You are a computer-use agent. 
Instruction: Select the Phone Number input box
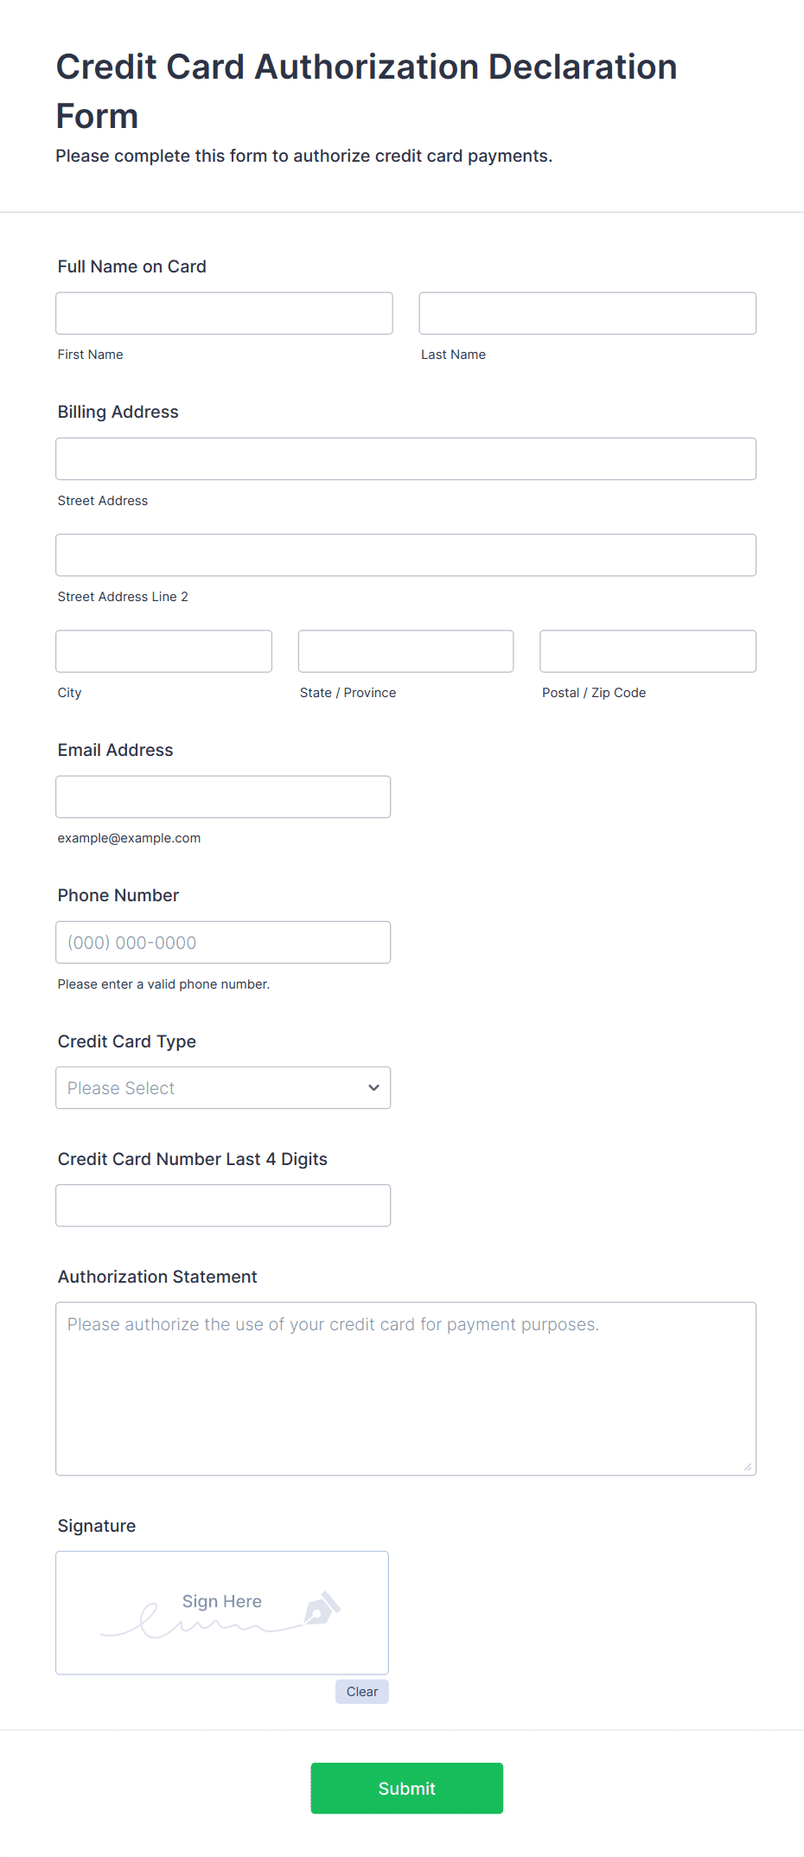pos(222,942)
